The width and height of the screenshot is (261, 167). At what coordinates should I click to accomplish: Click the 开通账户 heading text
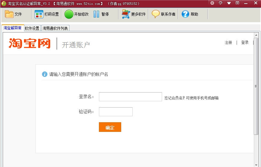tap(76, 45)
